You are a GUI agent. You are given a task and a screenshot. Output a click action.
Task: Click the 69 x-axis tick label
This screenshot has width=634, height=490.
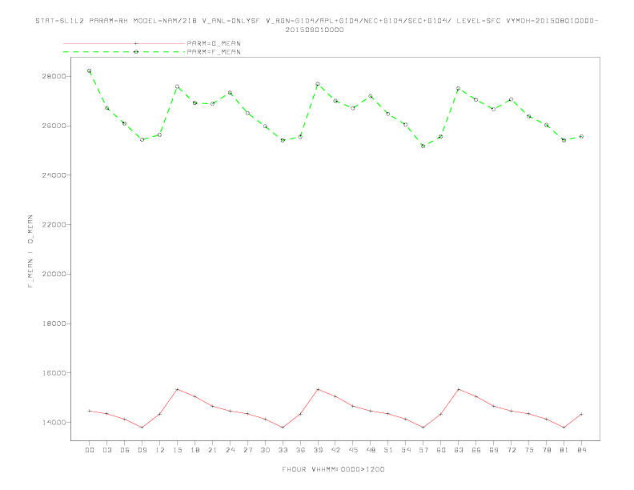(x=494, y=450)
